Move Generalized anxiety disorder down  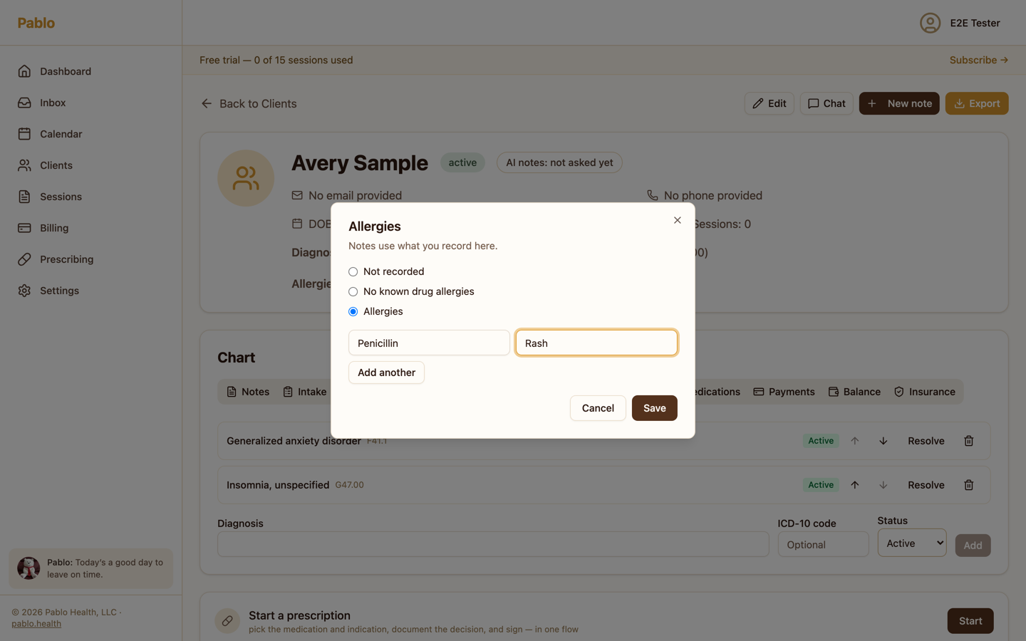pos(883,441)
